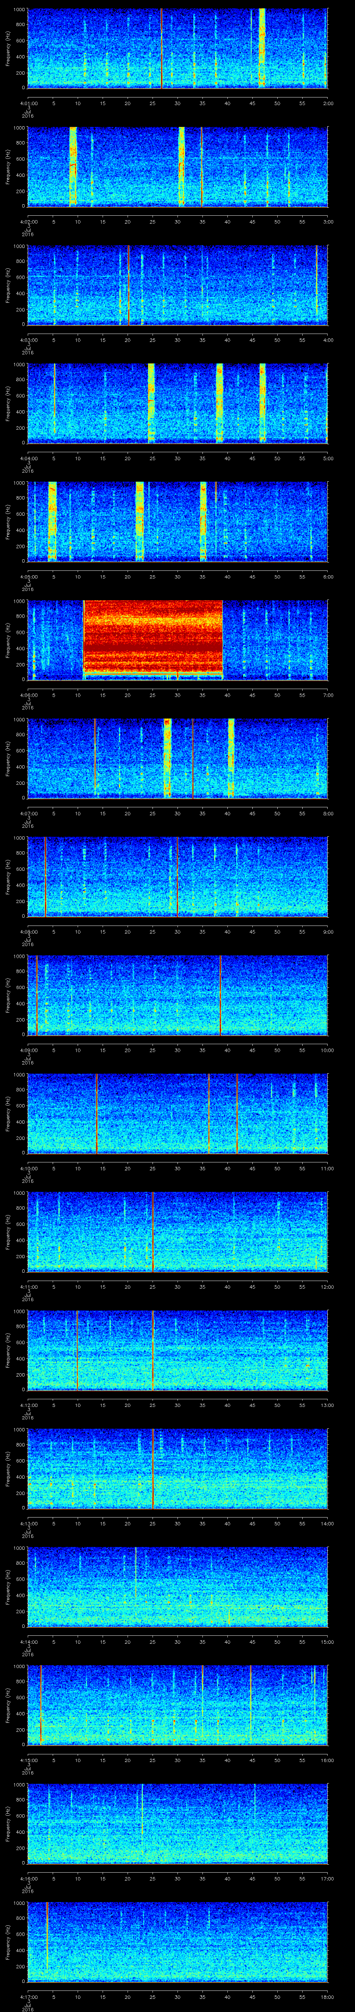Click the 6:00 end time label
355x2012 pixels.
tap(328, 576)
